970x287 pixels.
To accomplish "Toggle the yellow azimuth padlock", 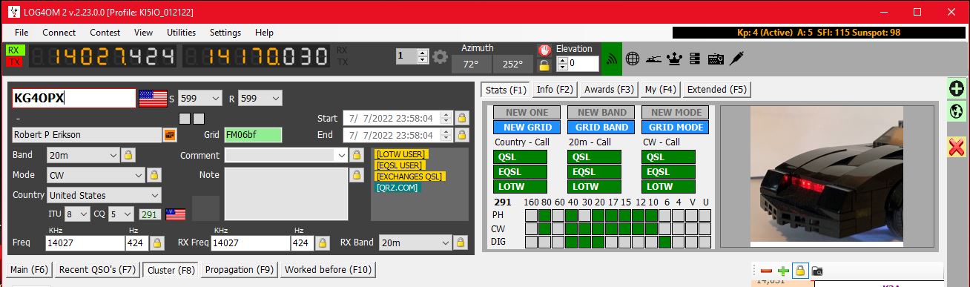I will click(544, 65).
